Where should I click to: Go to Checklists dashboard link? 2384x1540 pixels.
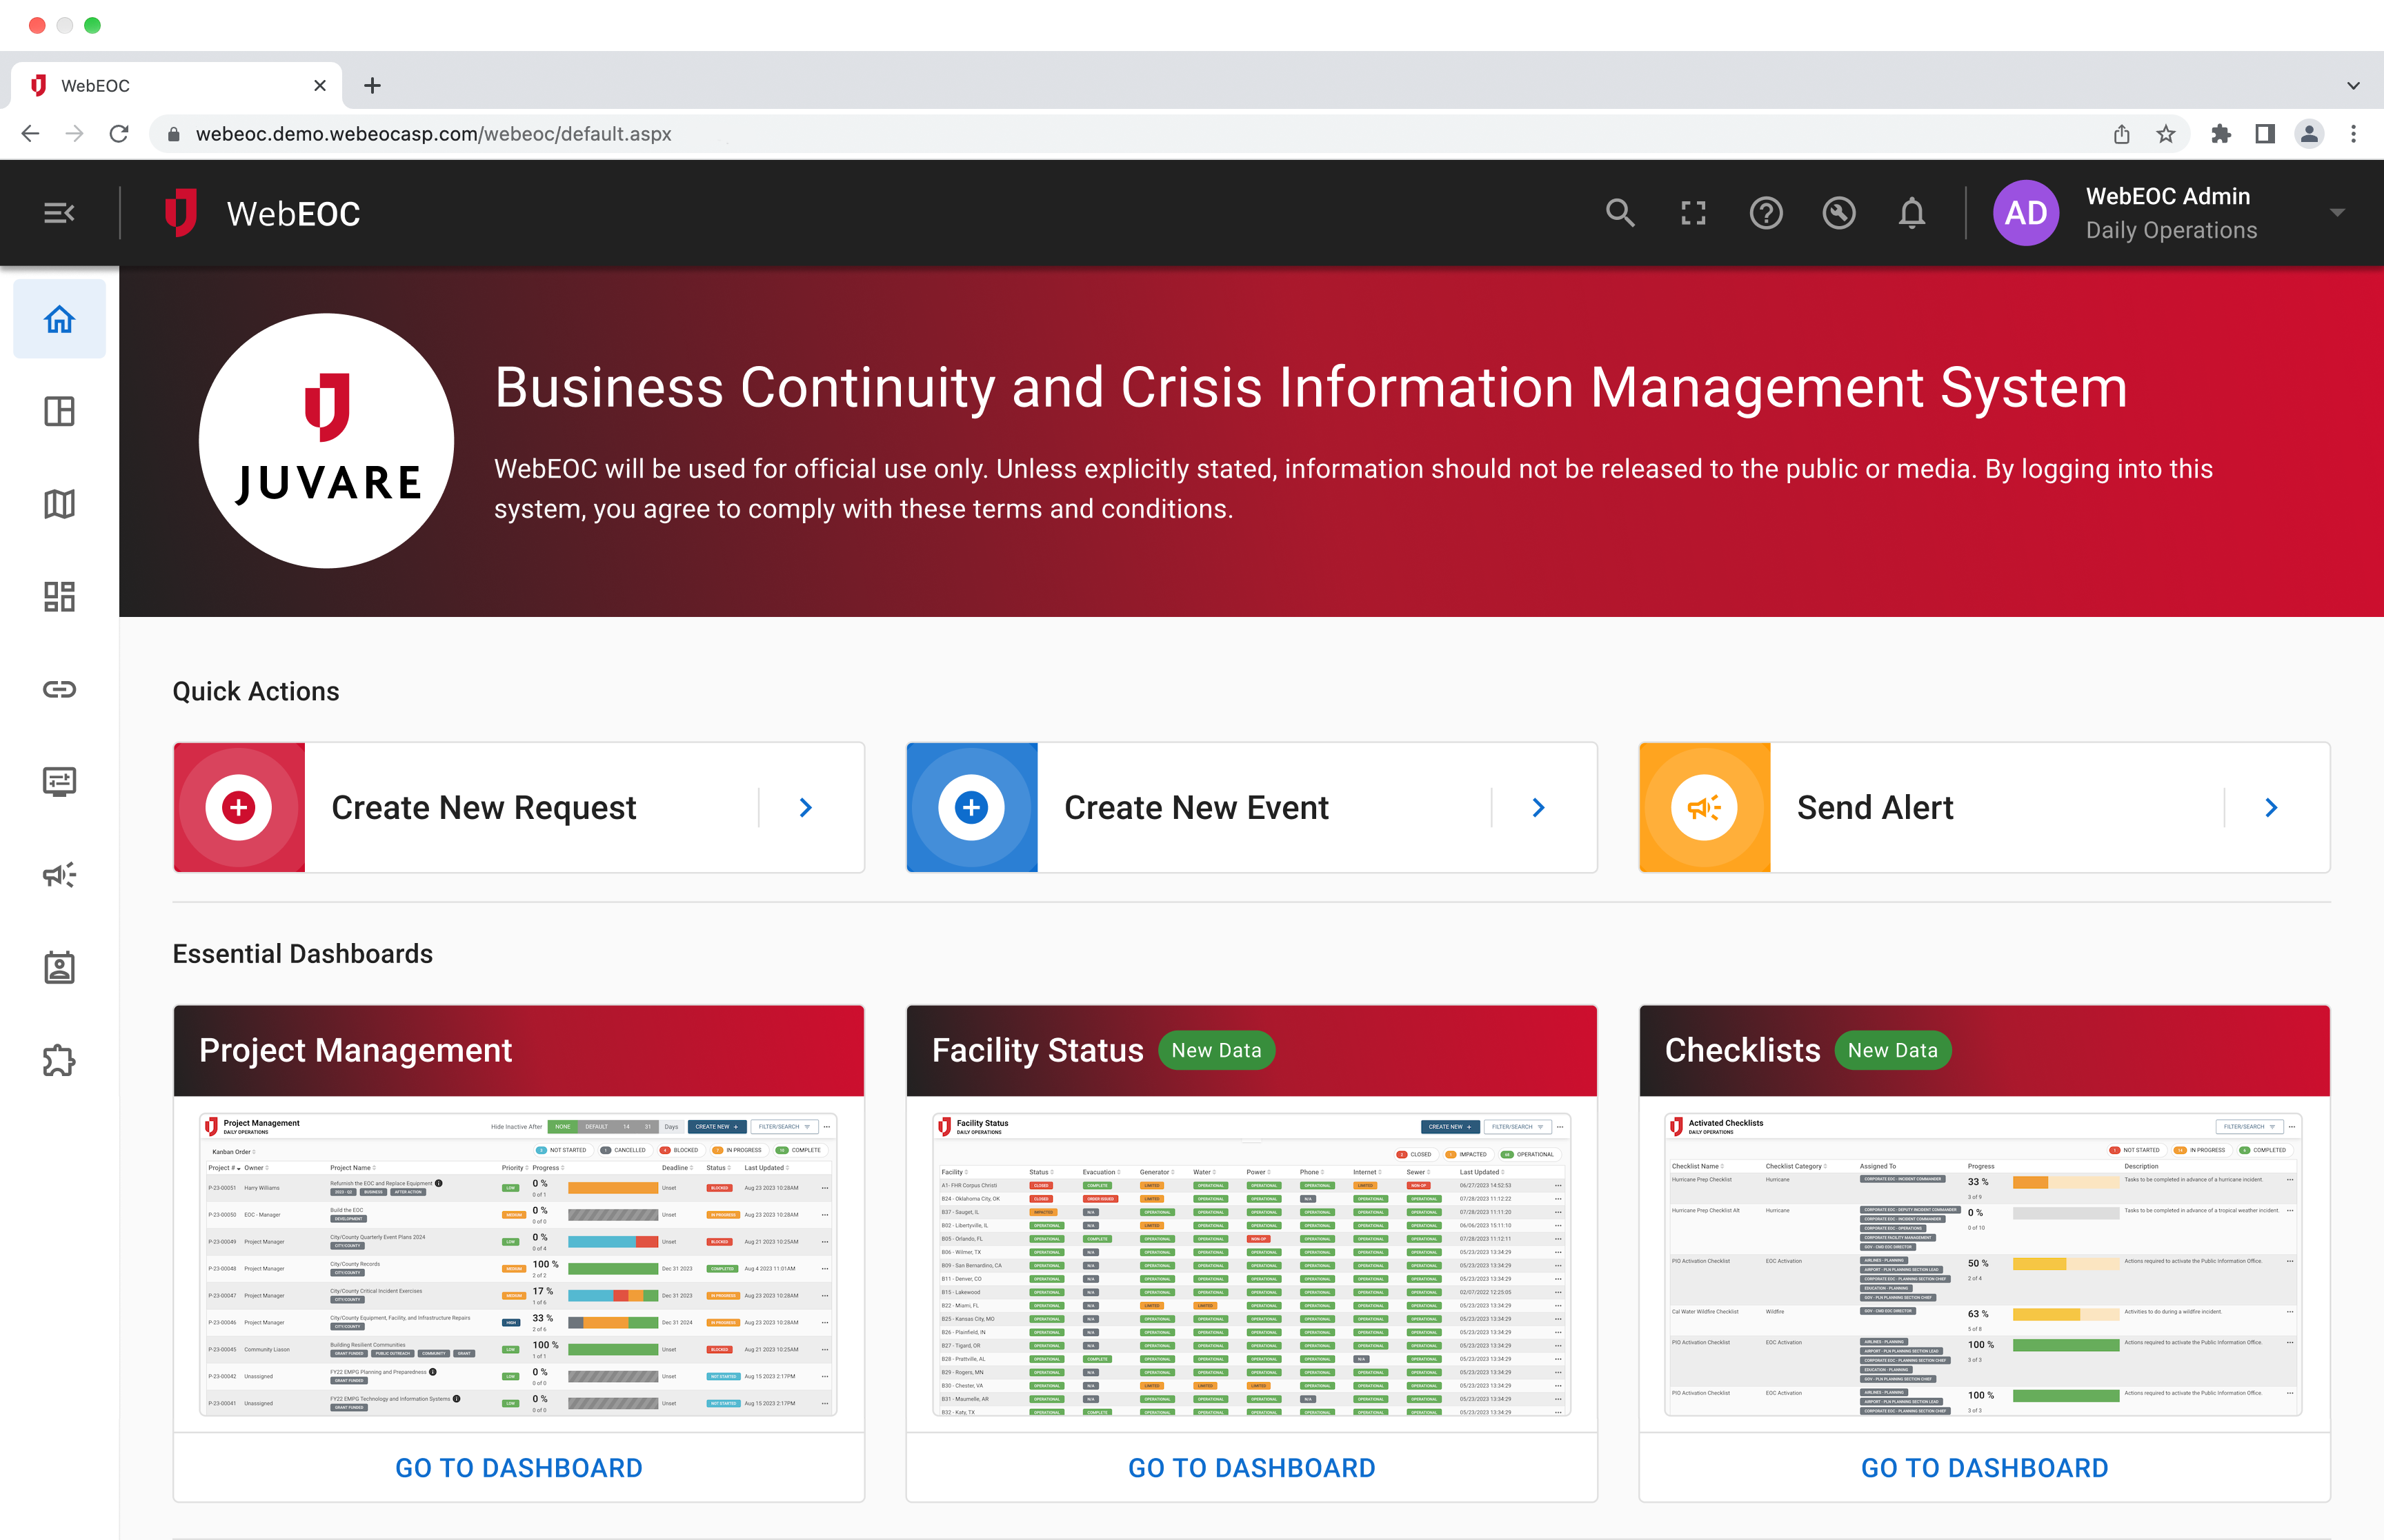pyautogui.click(x=1985, y=1467)
